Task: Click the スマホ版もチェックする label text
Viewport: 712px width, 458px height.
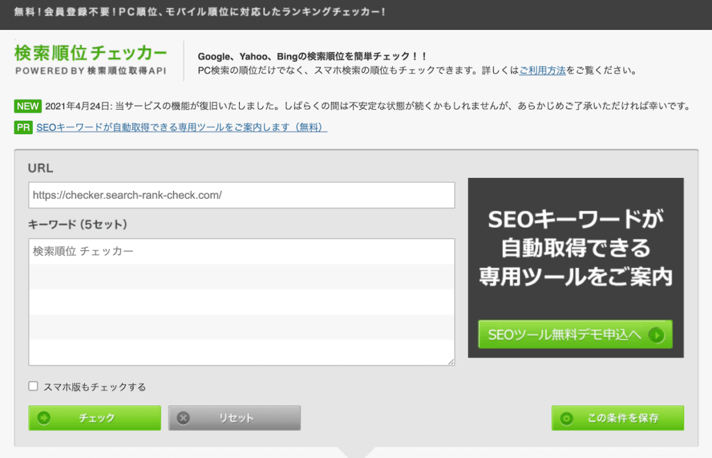Action: (95, 386)
